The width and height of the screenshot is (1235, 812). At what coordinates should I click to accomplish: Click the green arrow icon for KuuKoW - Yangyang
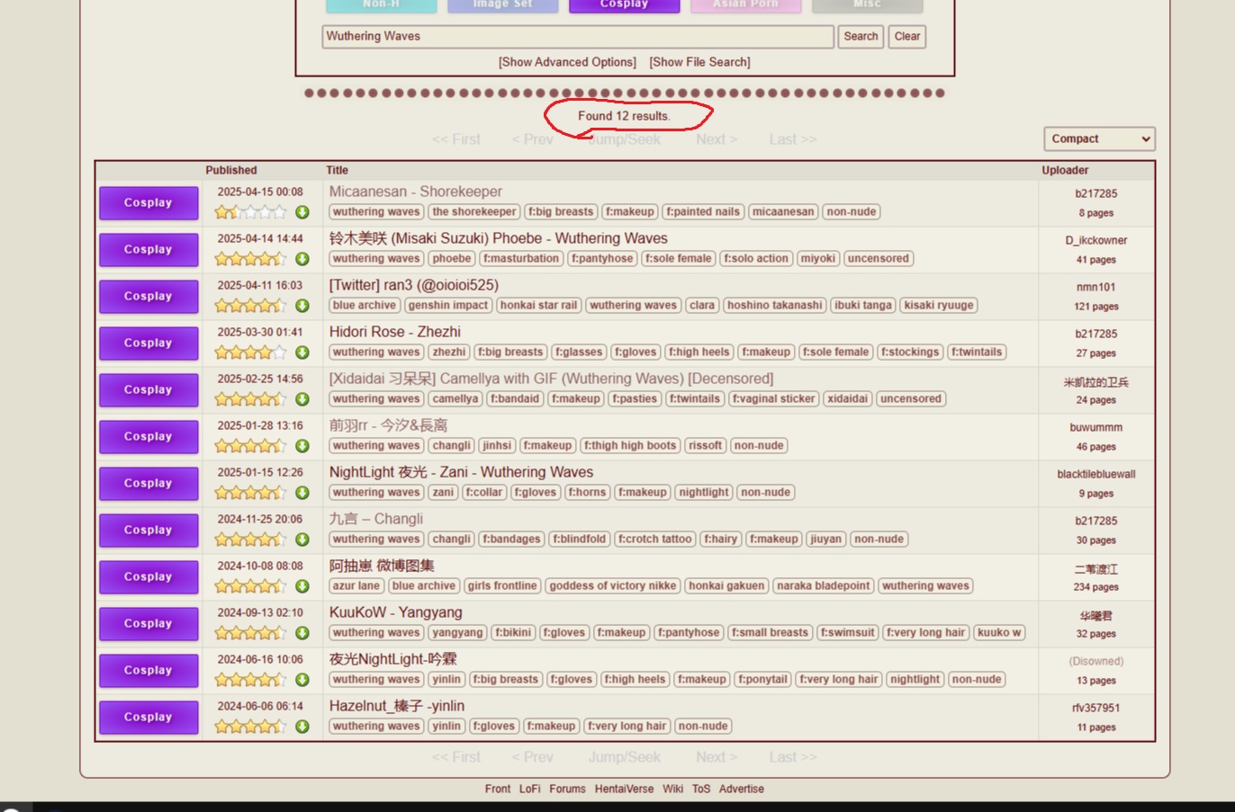pyautogui.click(x=302, y=633)
